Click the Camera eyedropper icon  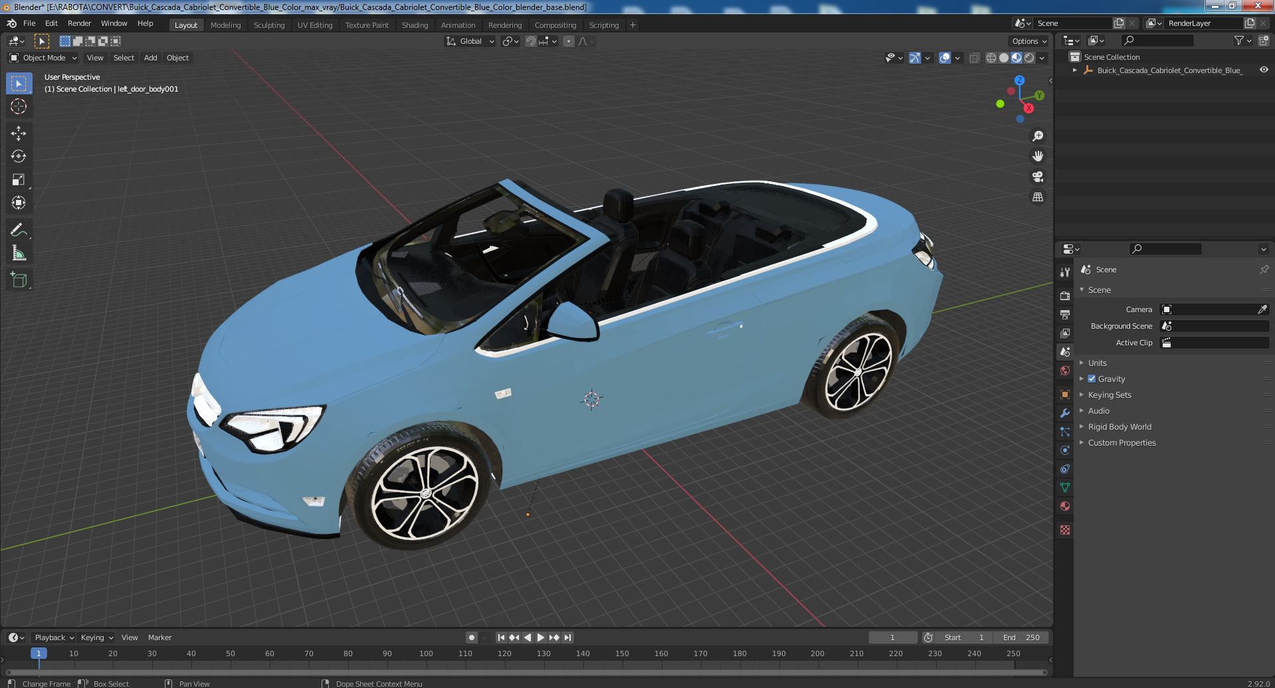1262,309
